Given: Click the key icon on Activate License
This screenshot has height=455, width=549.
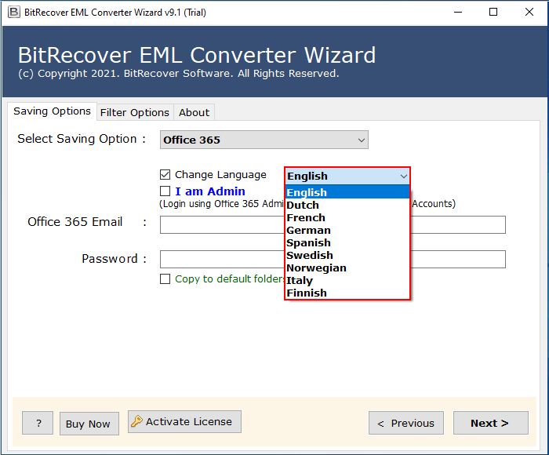Looking at the screenshot, I should [137, 422].
